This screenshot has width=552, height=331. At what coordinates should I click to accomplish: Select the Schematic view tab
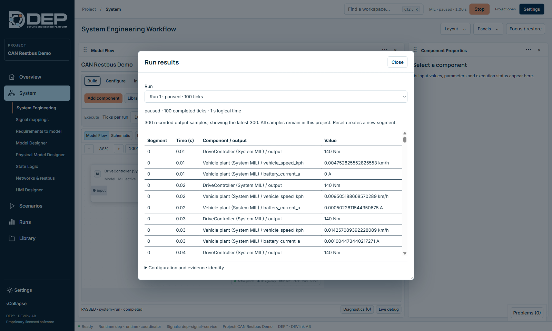coord(121,136)
